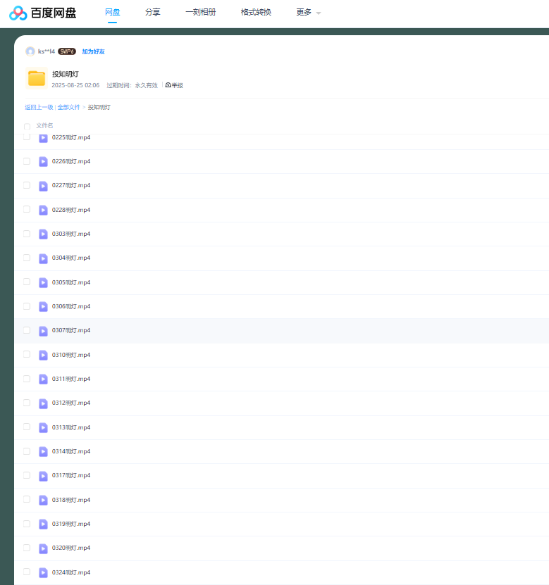Click the Baidu Netdisk logo
This screenshot has width=549, height=585.
(42, 13)
